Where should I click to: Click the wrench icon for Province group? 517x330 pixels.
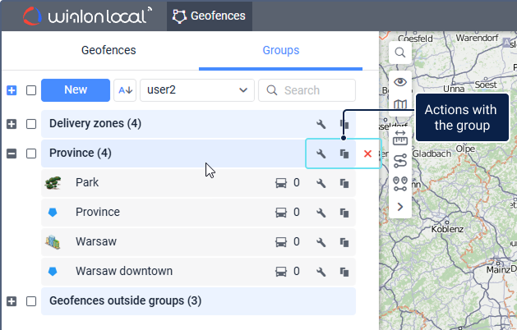[x=321, y=154]
